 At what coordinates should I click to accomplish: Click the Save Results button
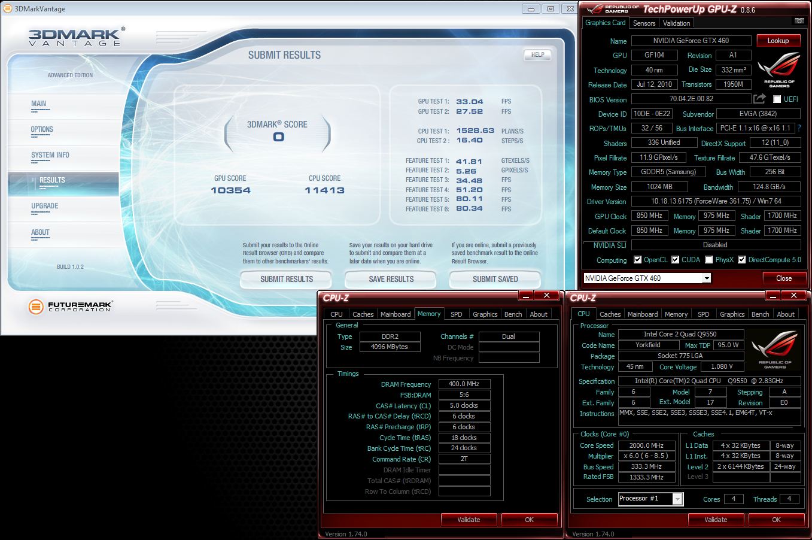pyautogui.click(x=391, y=279)
